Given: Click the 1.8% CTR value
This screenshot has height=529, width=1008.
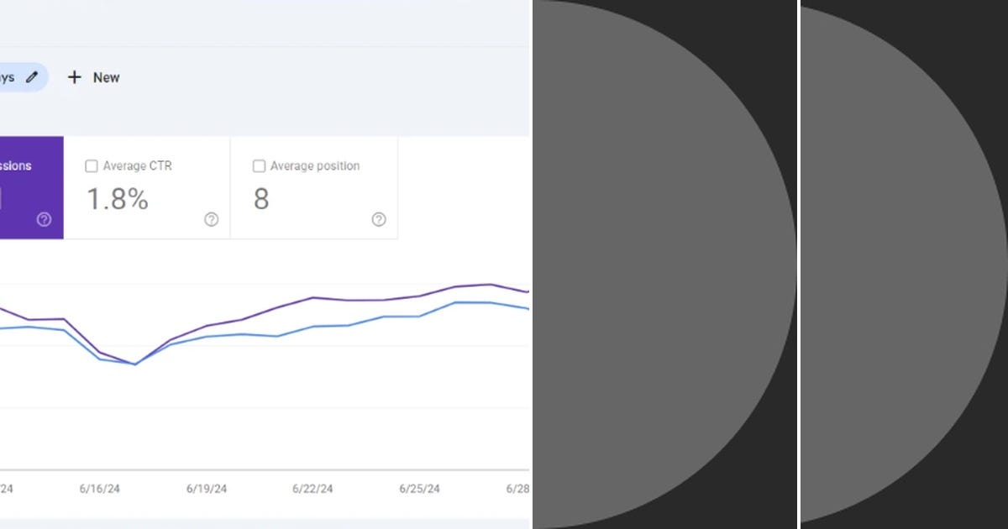Looking at the screenshot, I should (118, 200).
